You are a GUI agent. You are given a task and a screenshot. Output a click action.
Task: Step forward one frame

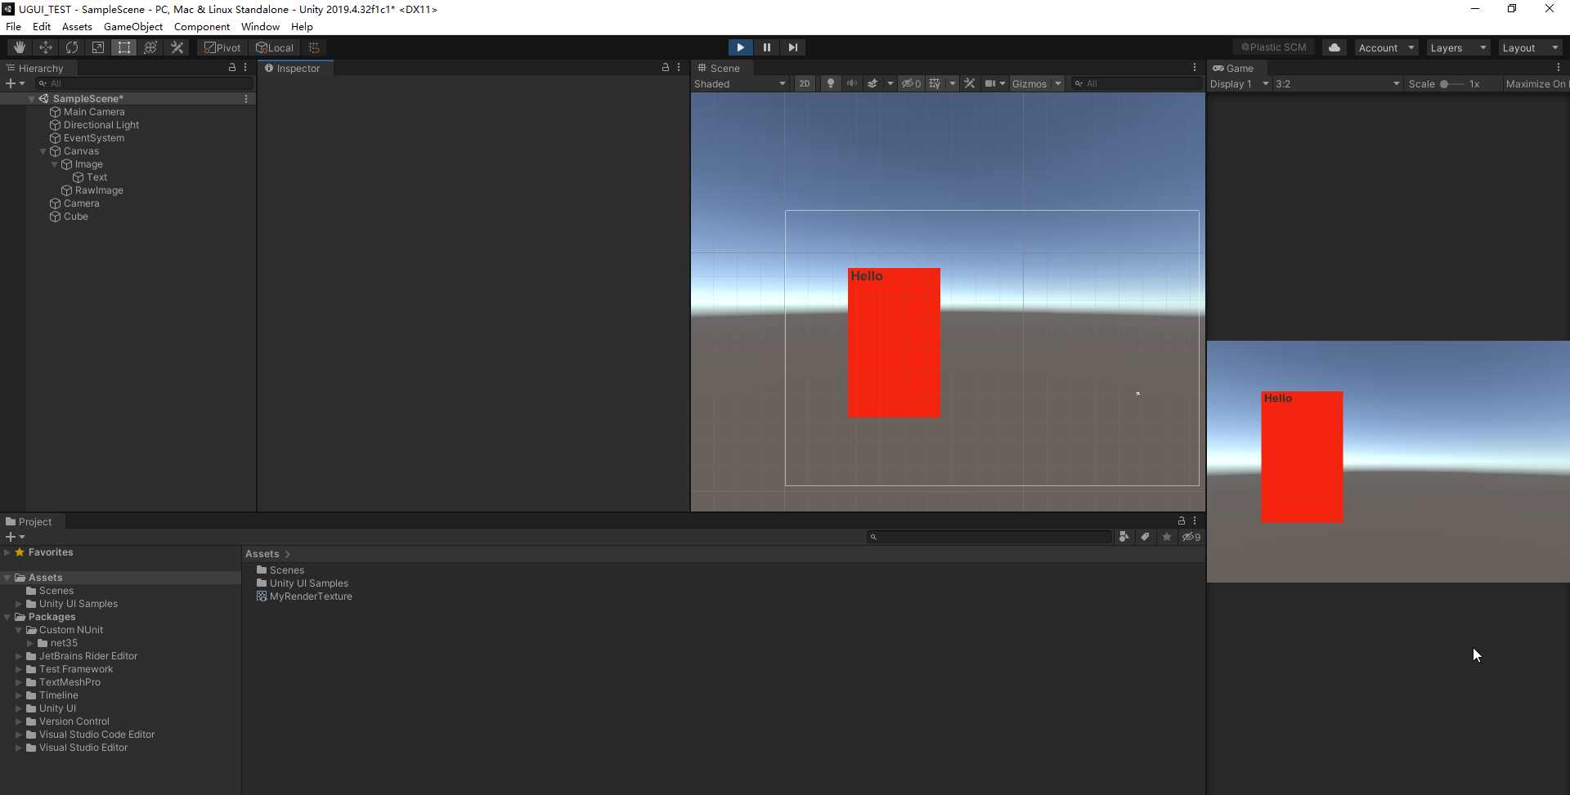[792, 47]
